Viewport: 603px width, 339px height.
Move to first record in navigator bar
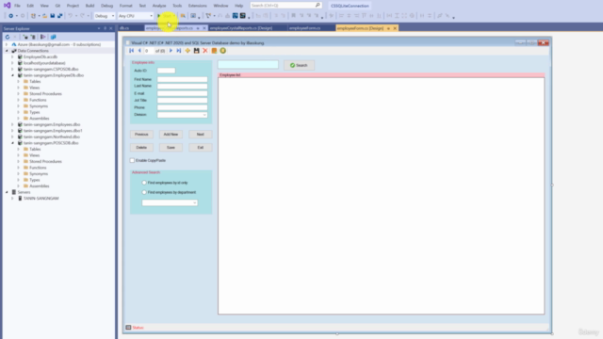(132, 51)
